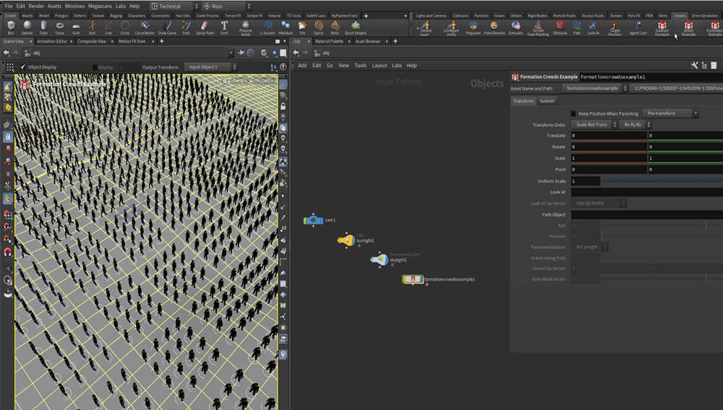Choose the Curve Bezier shelf tool
This screenshot has height=410, width=723.
point(145,27)
